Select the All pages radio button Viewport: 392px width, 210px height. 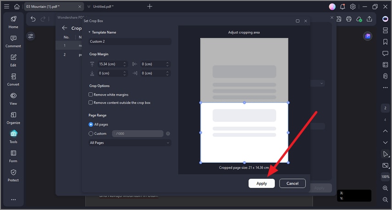[x=91, y=125]
